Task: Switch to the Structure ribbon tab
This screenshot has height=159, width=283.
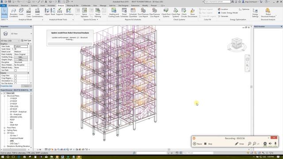Action: pos(25,6)
